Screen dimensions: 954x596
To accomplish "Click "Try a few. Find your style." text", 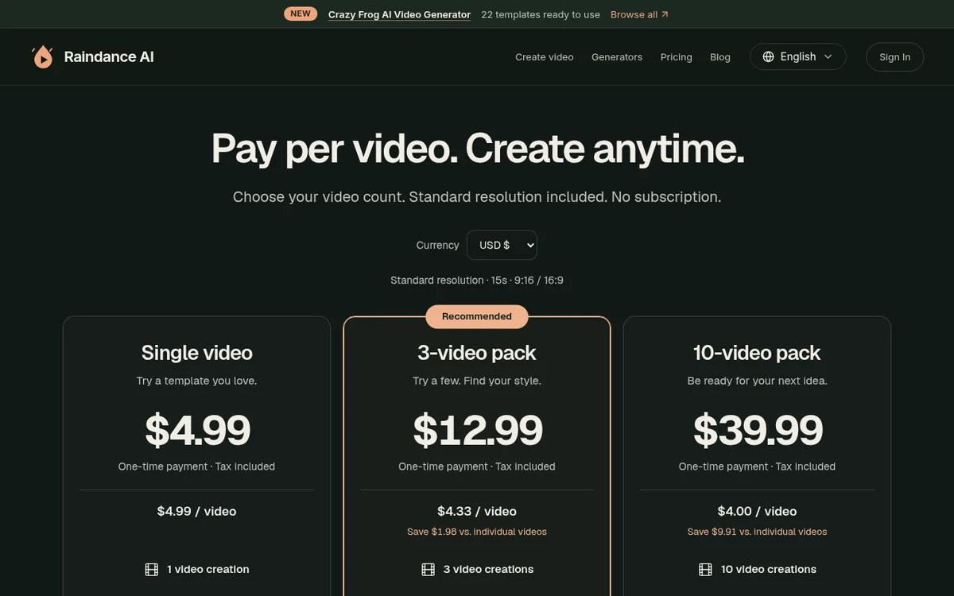I will click(x=477, y=381).
